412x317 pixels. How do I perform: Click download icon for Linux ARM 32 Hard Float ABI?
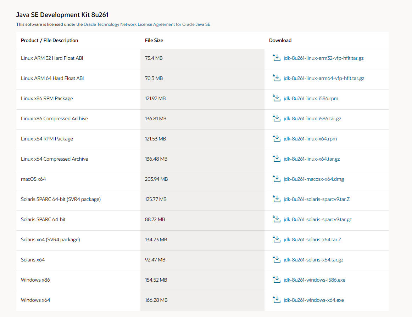(x=277, y=58)
